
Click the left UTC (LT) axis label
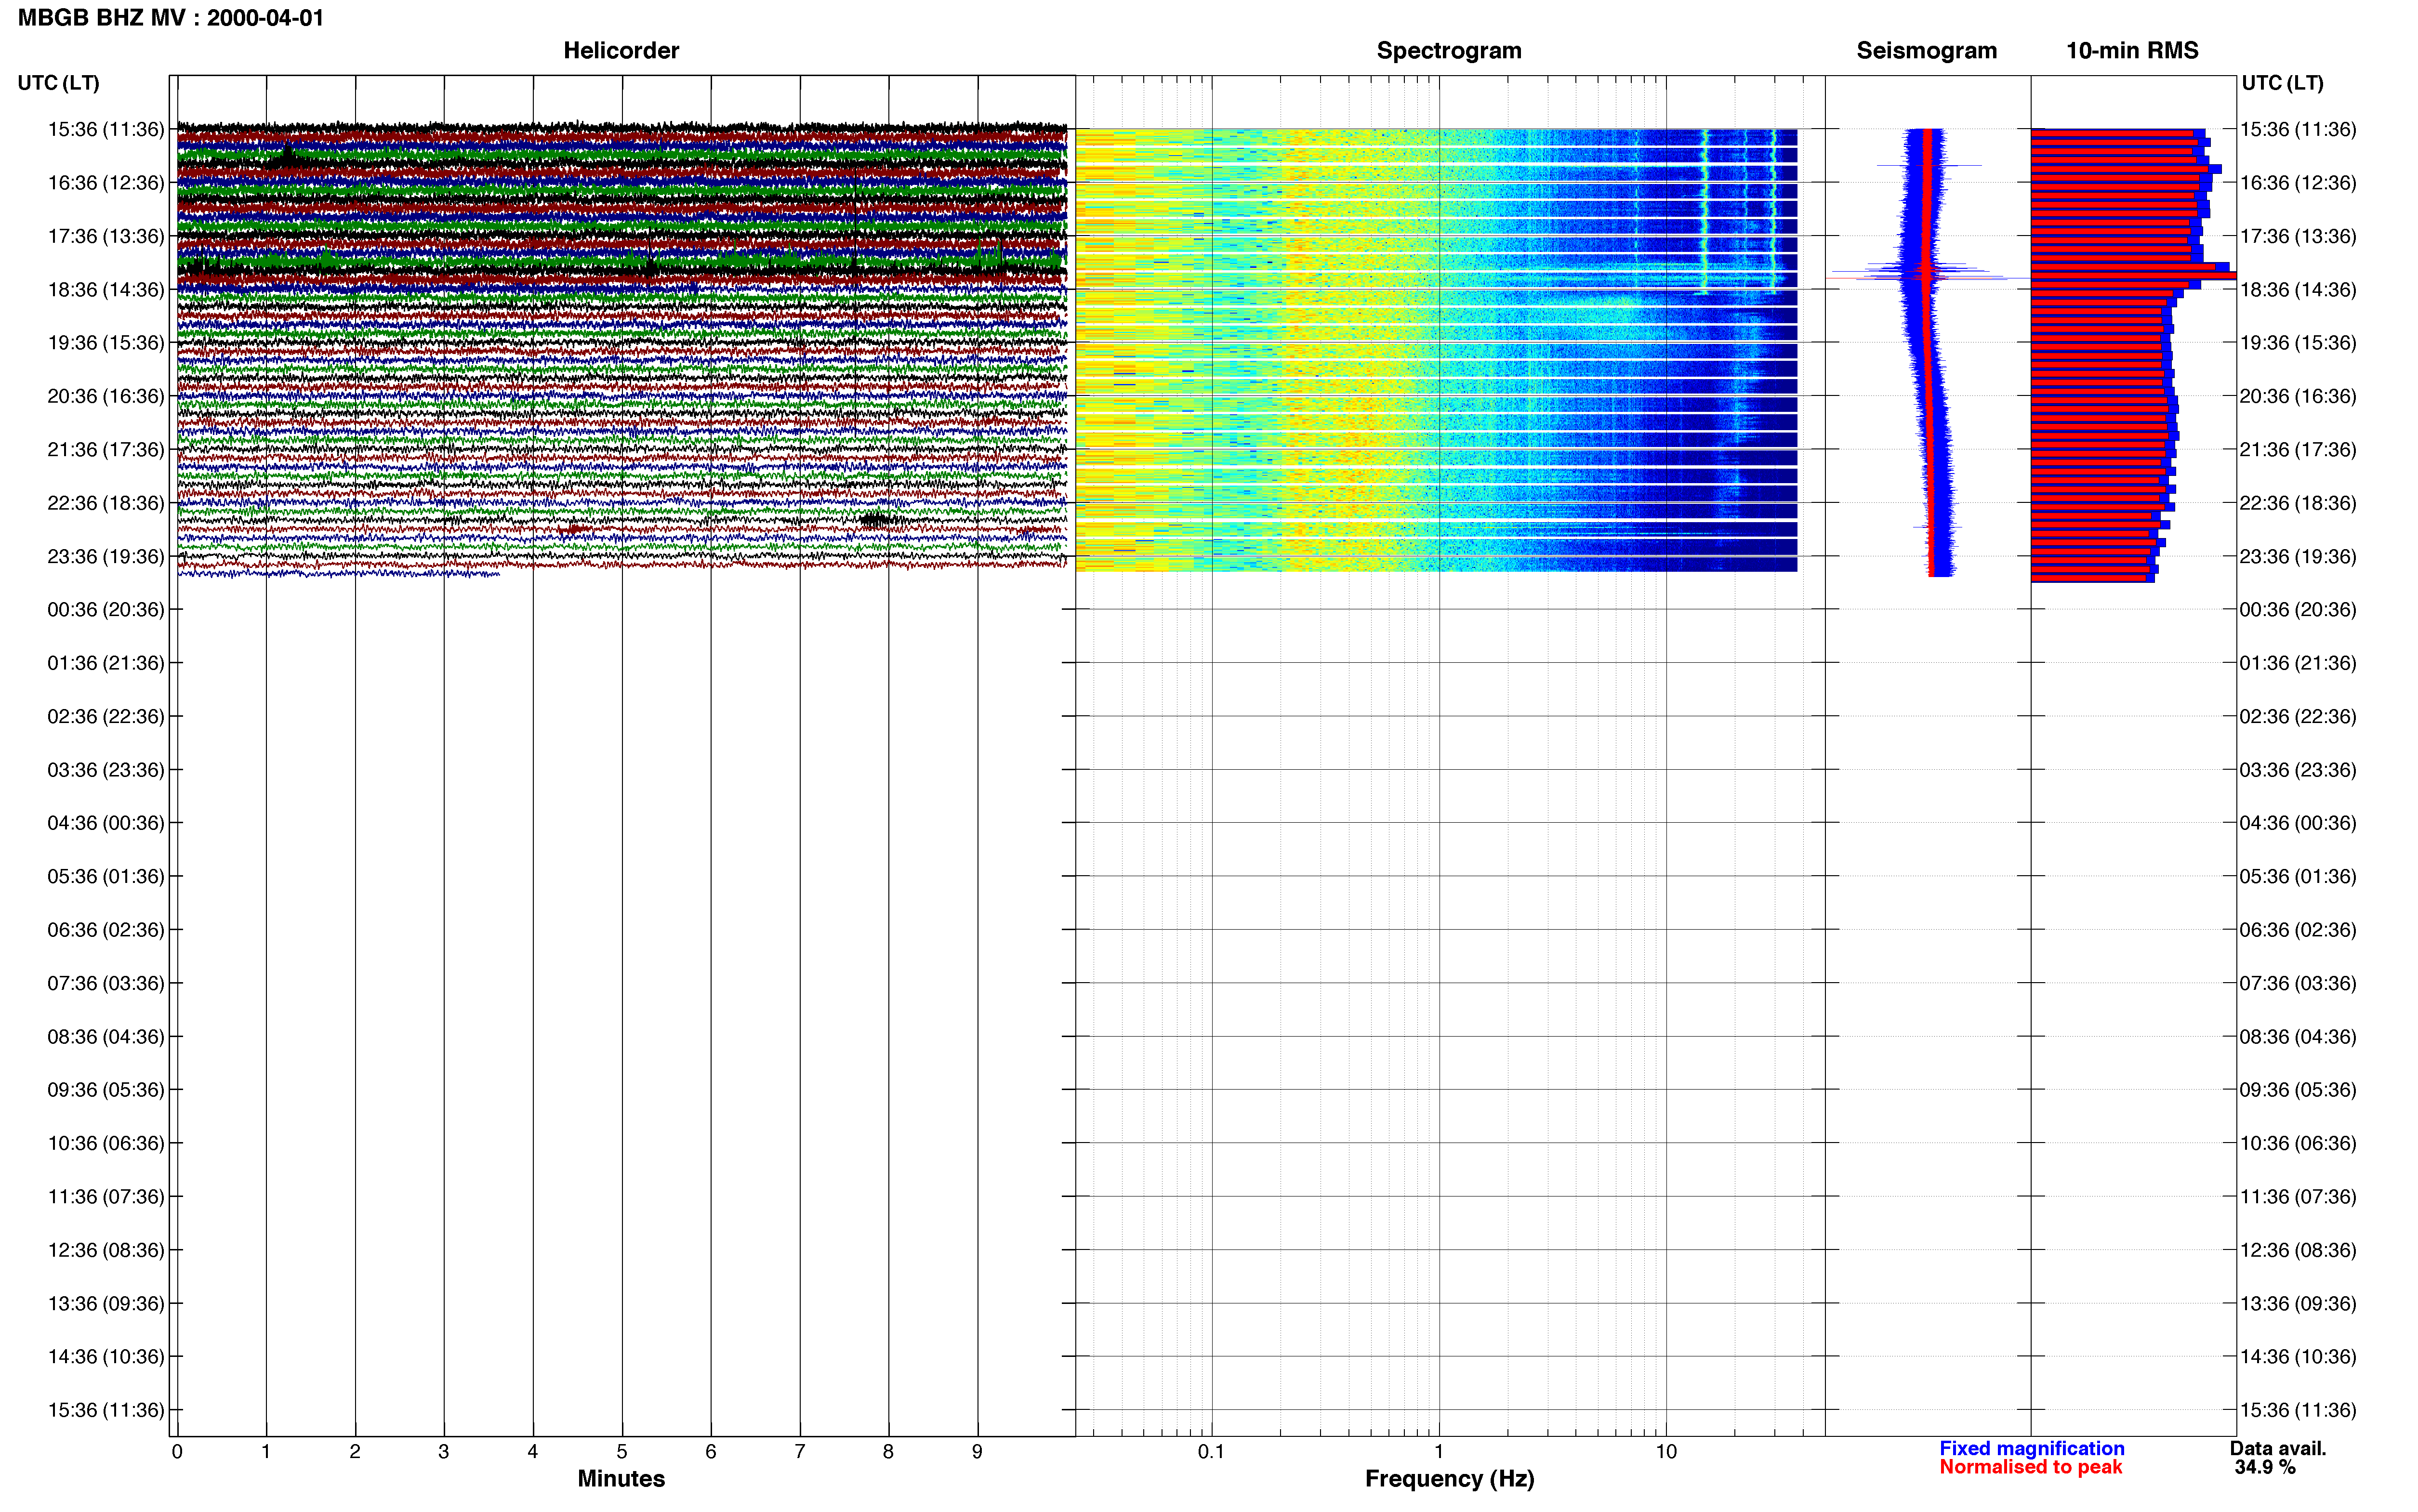pos(58,83)
